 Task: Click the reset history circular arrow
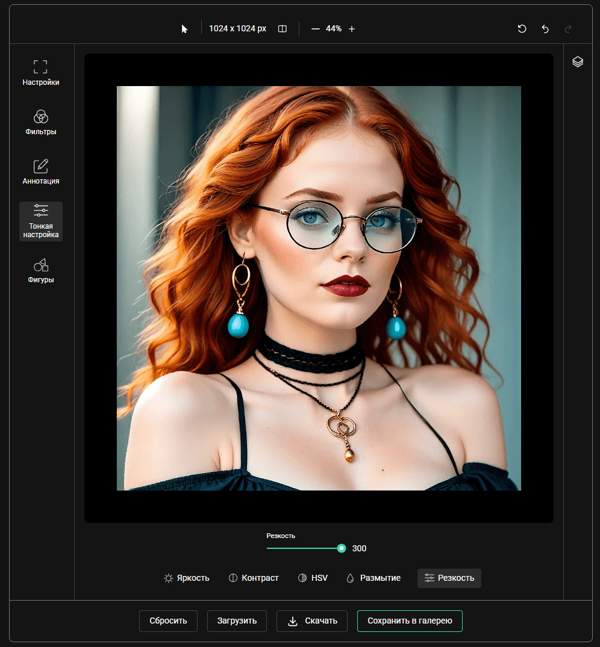click(522, 29)
